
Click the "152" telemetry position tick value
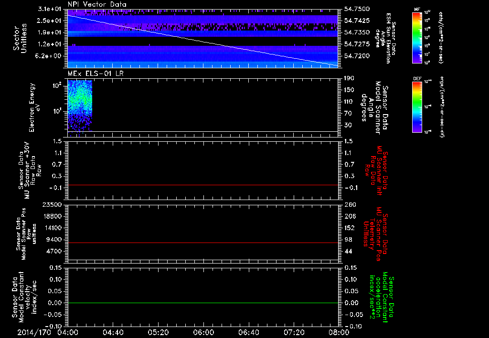tap(350, 228)
